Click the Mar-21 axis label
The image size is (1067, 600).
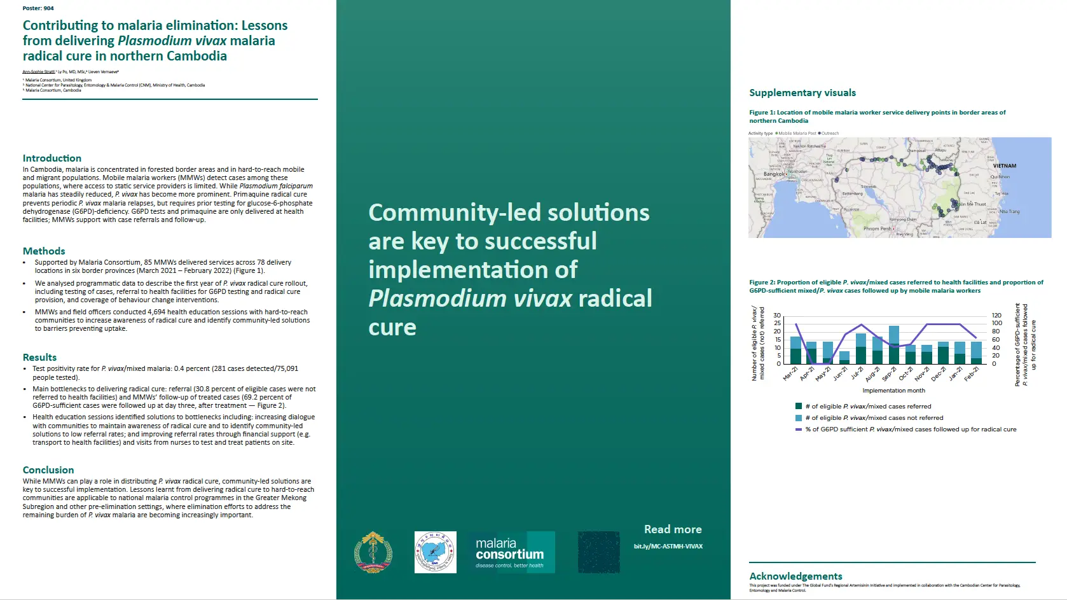tap(791, 373)
